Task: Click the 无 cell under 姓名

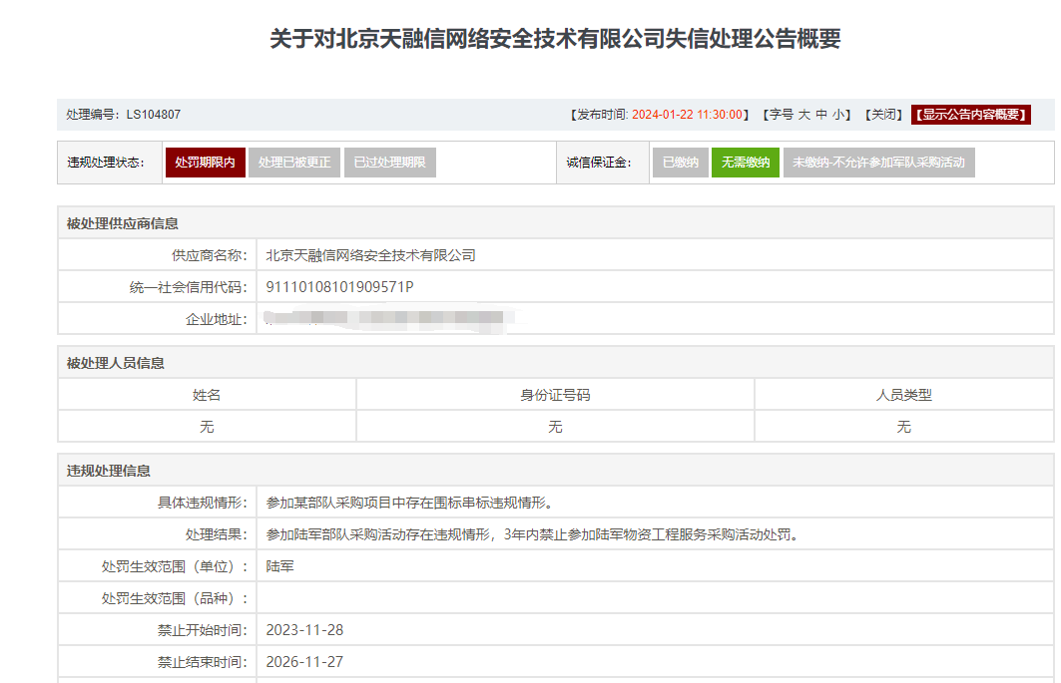Action: [x=207, y=427]
